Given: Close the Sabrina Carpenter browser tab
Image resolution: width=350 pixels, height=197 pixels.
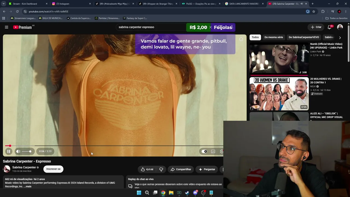Looking at the screenshot, I should click(306, 4).
